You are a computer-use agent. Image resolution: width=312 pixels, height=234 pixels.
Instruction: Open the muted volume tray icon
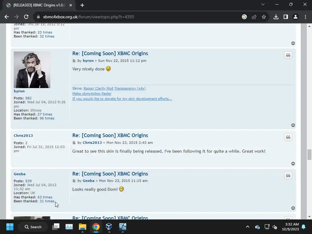click(275, 227)
